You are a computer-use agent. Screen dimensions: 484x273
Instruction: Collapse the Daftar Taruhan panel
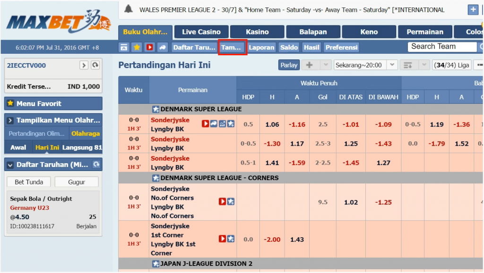pos(10,165)
